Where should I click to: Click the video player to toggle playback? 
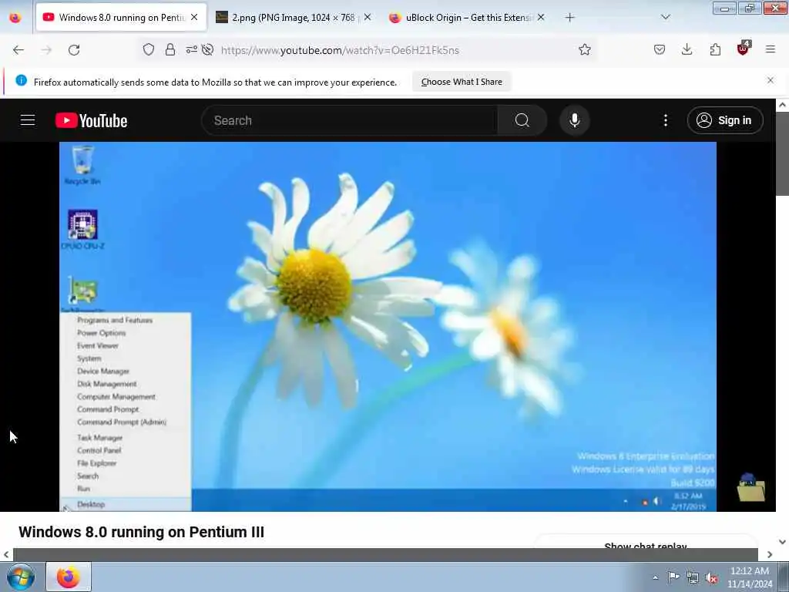(388, 326)
